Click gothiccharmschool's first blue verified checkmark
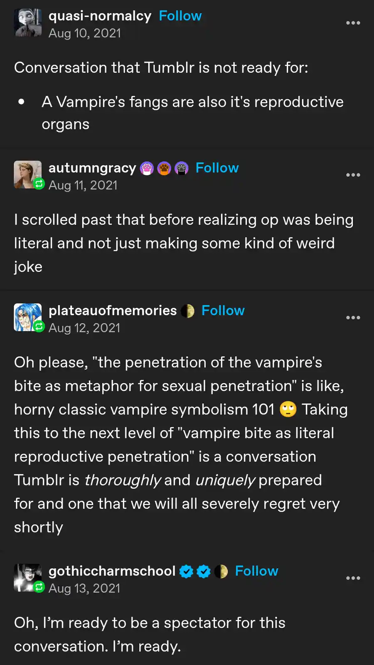 (x=186, y=571)
